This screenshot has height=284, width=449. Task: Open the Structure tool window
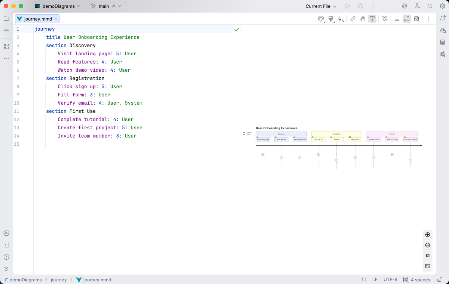pos(6,46)
